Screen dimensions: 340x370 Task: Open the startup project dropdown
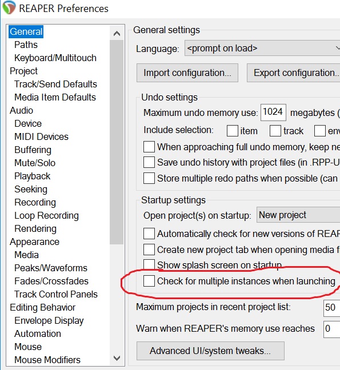coord(298,215)
